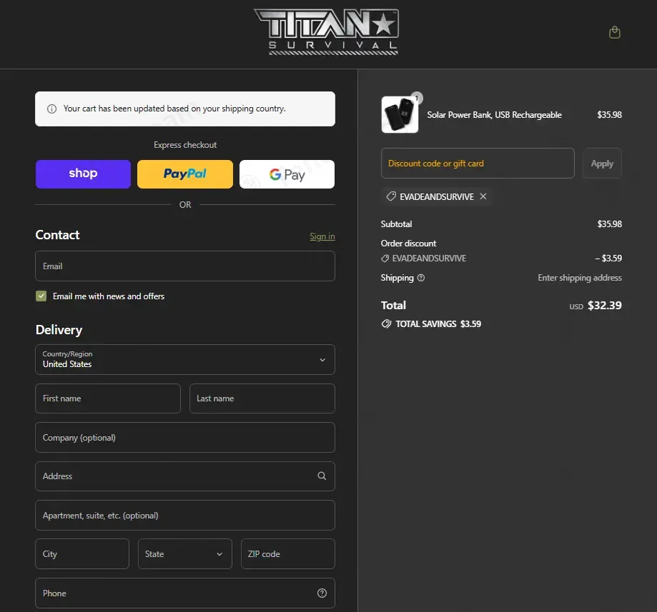
Task: Click the info icon in cart updated notice
Action: 52,109
